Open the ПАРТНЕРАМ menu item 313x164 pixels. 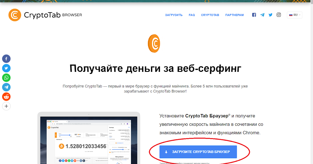234,15
